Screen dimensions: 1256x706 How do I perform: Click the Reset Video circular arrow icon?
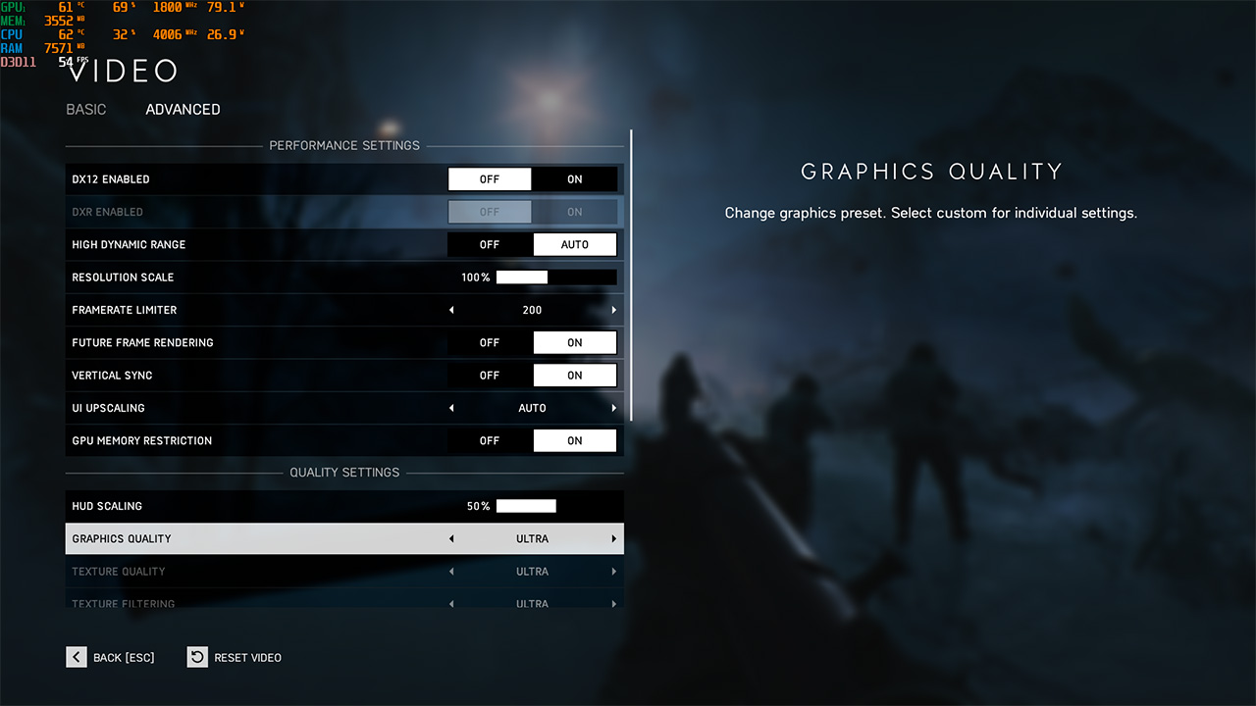(x=197, y=657)
